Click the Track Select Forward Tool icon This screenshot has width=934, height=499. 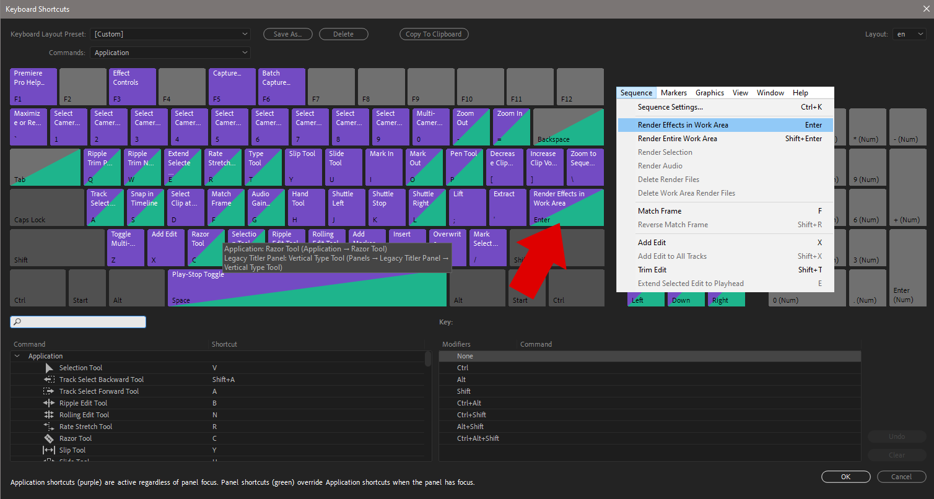pyautogui.click(x=49, y=391)
